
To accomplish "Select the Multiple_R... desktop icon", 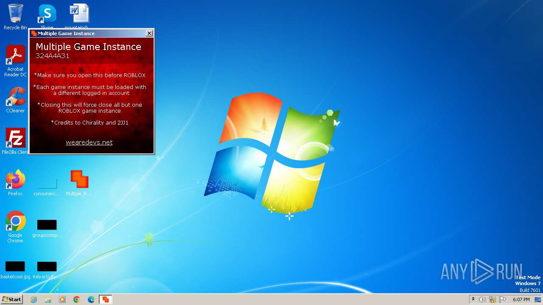I will (x=79, y=183).
